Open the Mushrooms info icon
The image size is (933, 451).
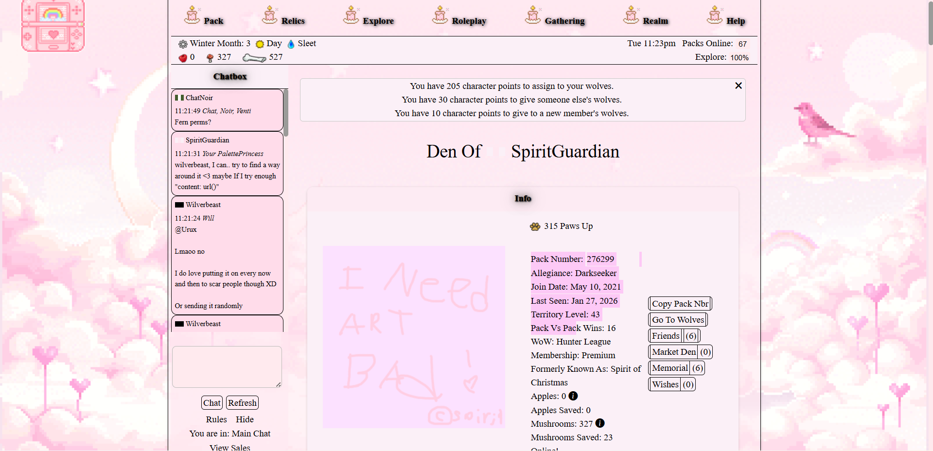(x=600, y=423)
